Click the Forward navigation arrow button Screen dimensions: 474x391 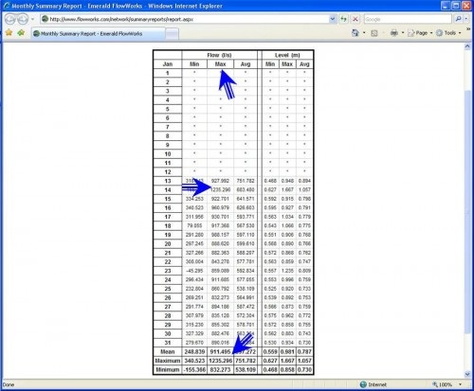(x=23, y=19)
